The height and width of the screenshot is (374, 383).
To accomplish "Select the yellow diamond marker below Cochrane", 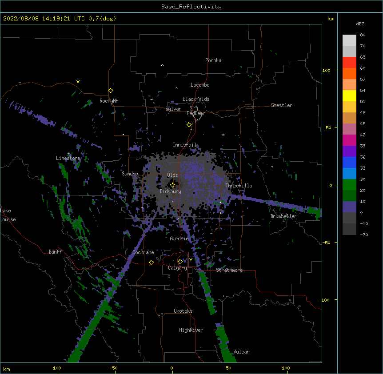I will pyautogui.click(x=151, y=262).
